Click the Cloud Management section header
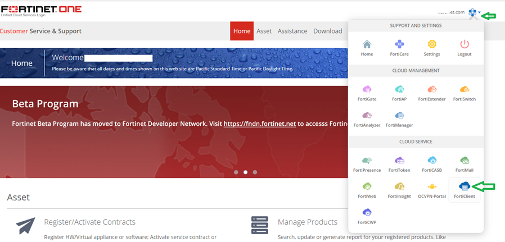This screenshot has height=242, width=505. pos(416,70)
